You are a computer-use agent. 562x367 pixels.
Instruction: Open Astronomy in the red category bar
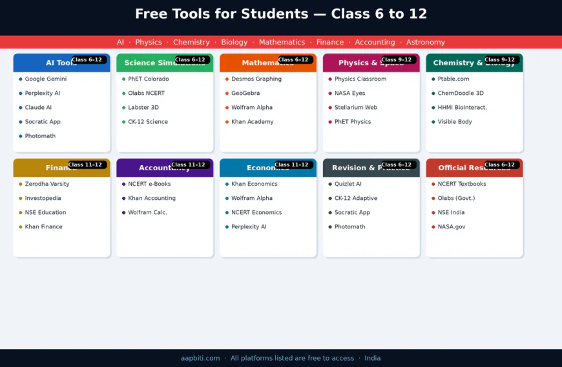pyautogui.click(x=426, y=42)
